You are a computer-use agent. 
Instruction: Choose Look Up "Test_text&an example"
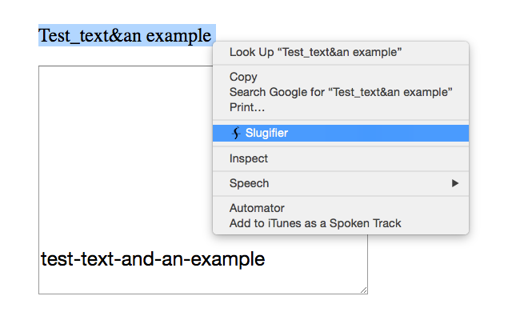tap(315, 53)
